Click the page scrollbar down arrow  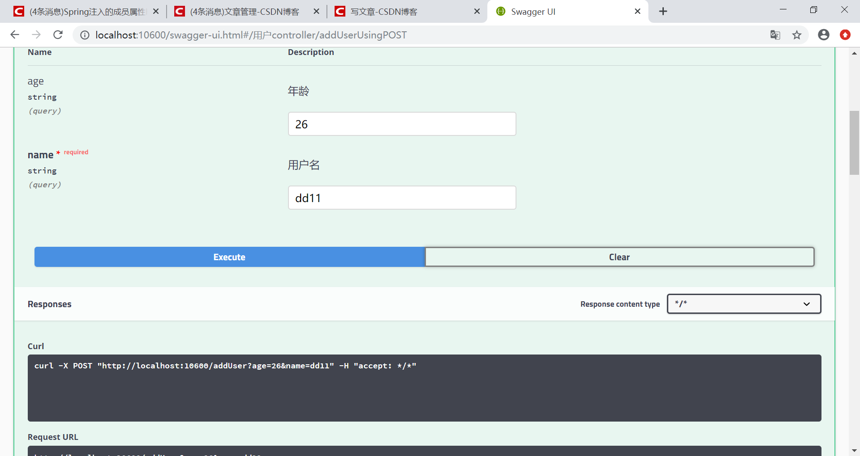pyautogui.click(x=854, y=451)
